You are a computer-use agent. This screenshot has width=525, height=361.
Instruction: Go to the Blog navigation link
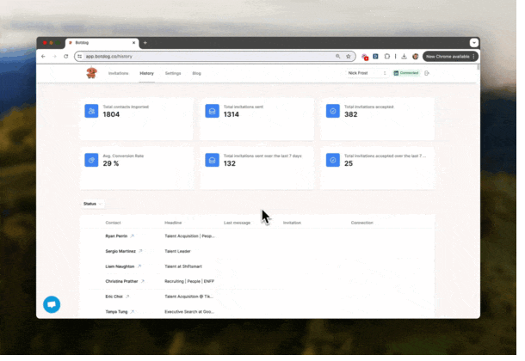(196, 73)
